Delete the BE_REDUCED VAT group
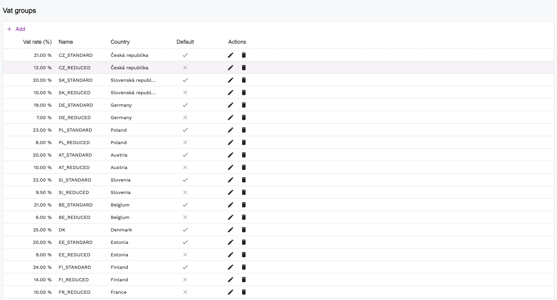The width and height of the screenshot is (557, 300). [244, 217]
